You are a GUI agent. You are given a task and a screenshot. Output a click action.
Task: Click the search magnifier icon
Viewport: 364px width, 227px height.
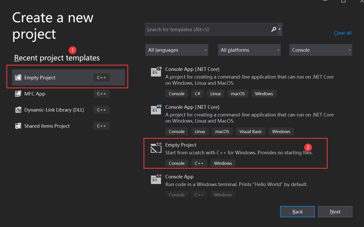point(274,29)
